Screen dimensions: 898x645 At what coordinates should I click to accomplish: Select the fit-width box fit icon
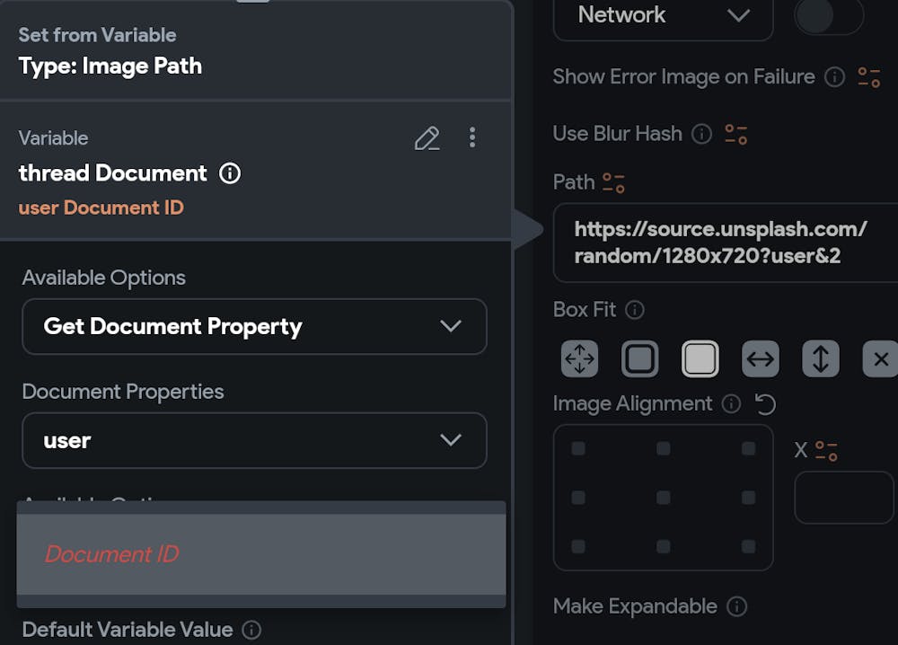[x=761, y=359]
